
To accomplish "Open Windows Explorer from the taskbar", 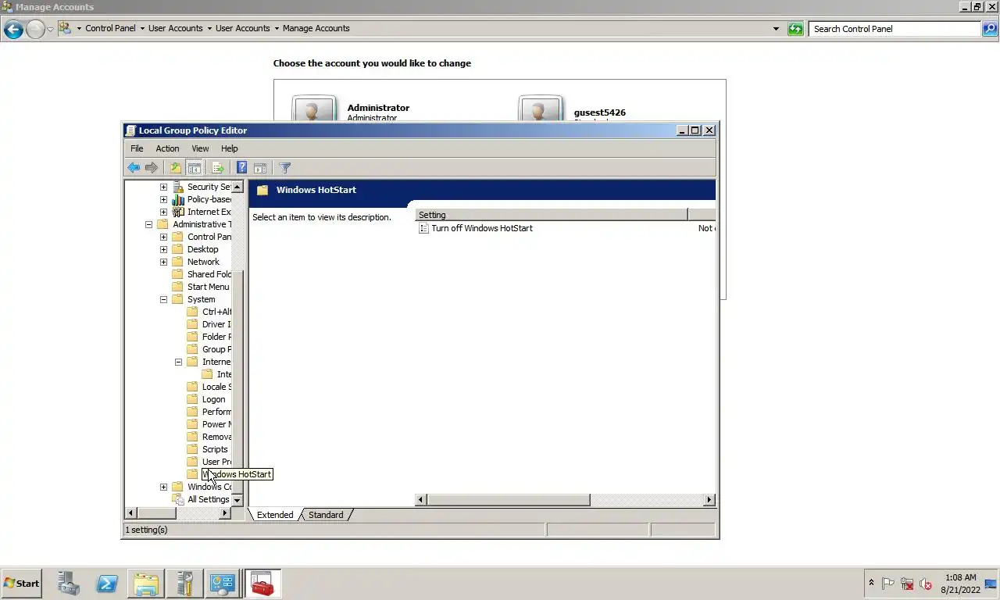I will (146, 584).
